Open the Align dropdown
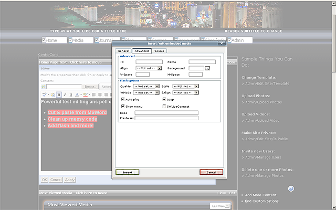 click(149, 68)
